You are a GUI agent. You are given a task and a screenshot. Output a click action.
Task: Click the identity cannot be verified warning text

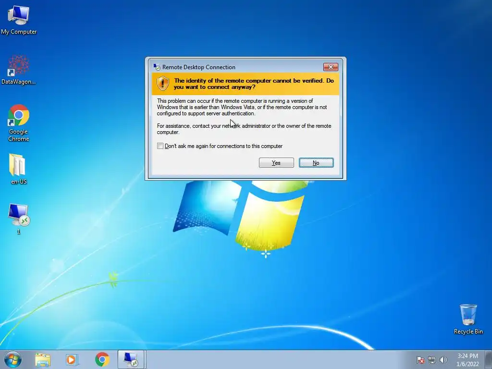[x=254, y=84]
